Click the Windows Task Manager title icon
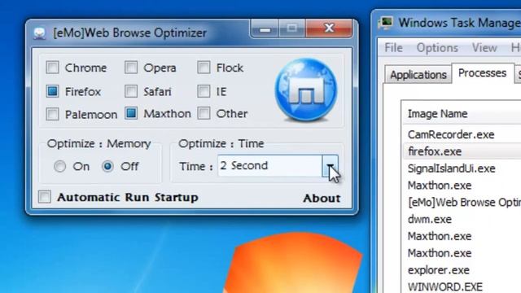 pos(387,23)
